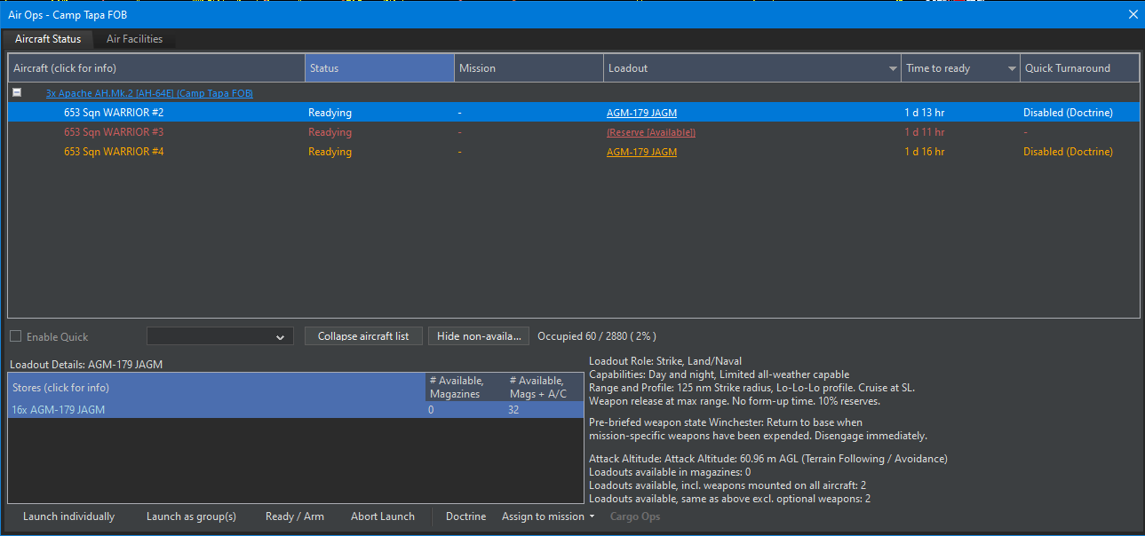Click Disabled (Doctrine) cell for WARRIOR #4

tap(1068, 152)
